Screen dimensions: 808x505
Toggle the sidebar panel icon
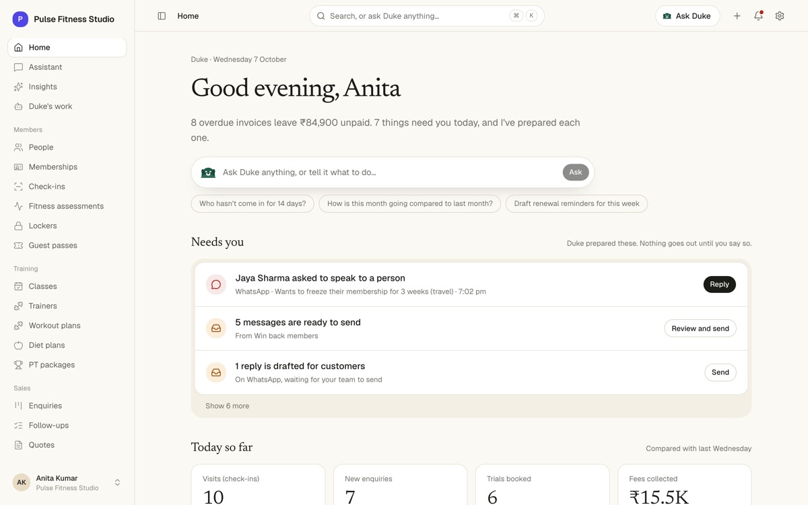[x=162, y=16]
